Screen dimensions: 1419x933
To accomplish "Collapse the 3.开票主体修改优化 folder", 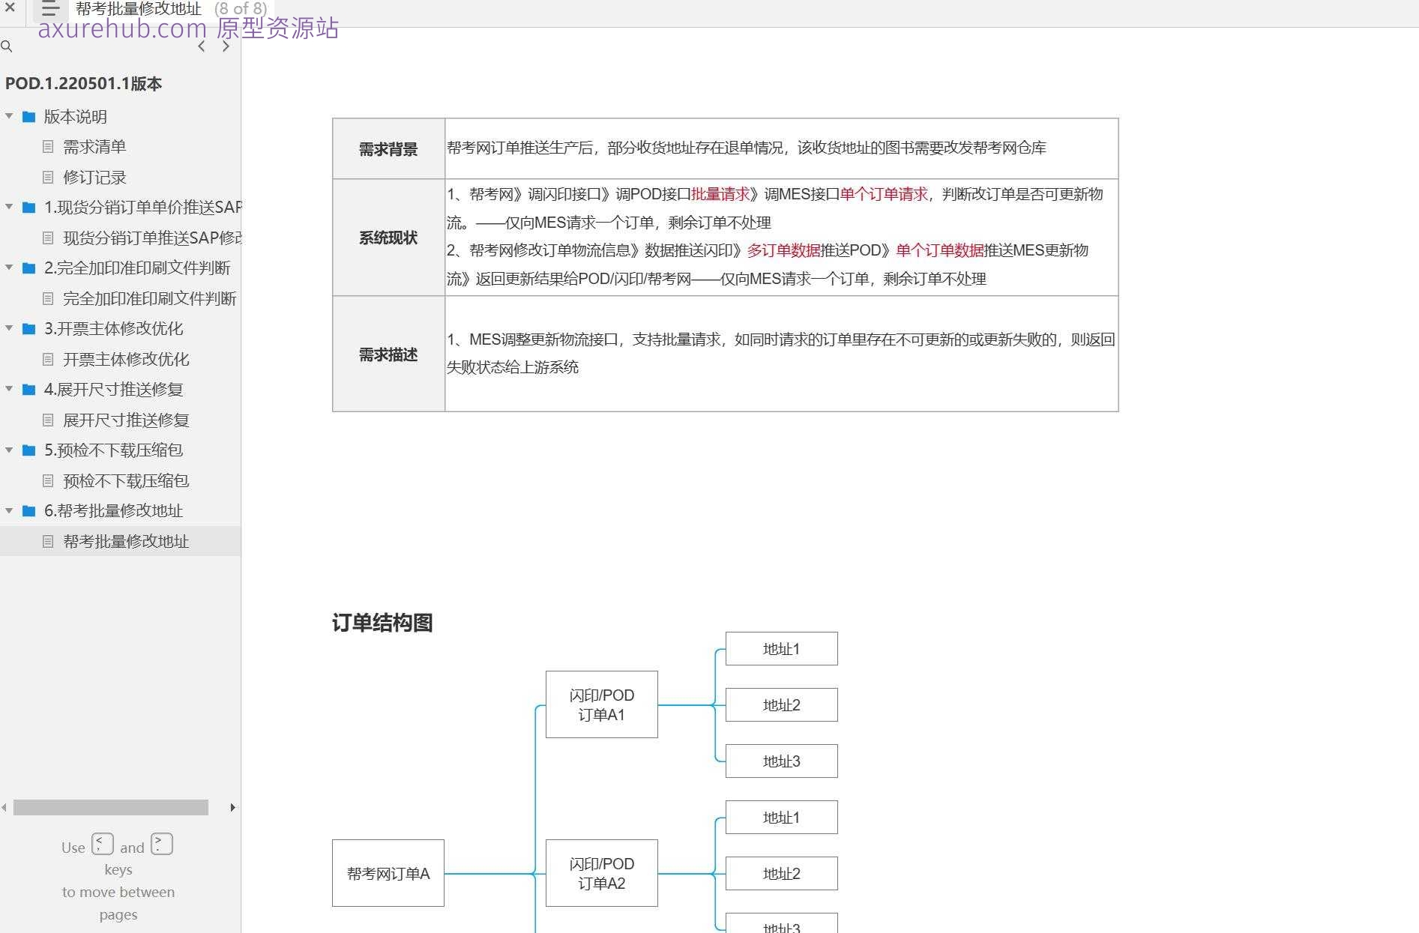I will click(x=9, y=328).
